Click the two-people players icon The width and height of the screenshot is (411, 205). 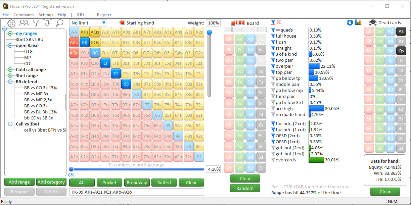(x=24, y=23)
